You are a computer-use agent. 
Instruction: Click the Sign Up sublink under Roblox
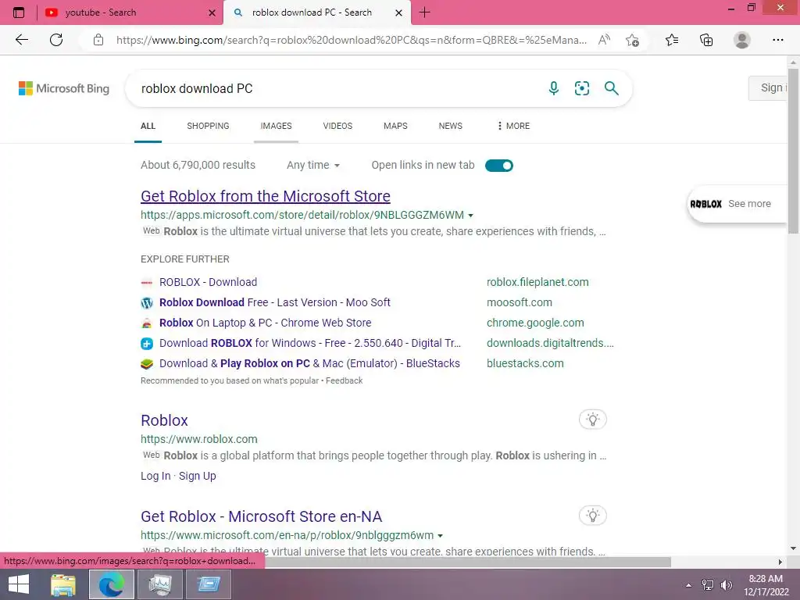(198, 476)
